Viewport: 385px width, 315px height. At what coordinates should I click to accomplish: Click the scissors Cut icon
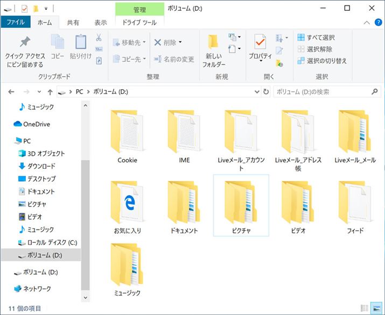click(x=99, y=38)
